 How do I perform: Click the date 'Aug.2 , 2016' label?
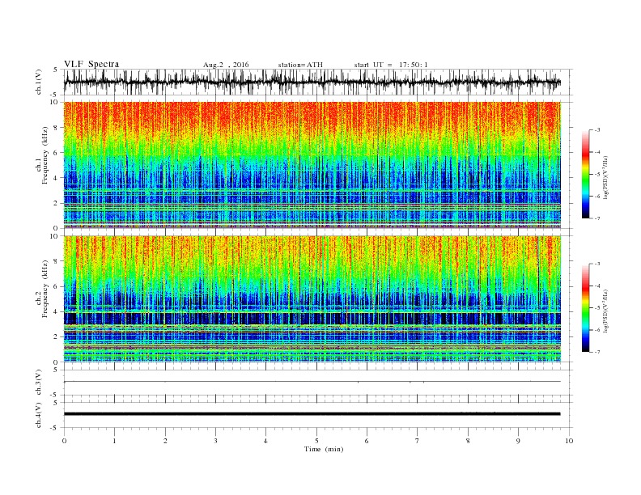(x=226, y=65)
